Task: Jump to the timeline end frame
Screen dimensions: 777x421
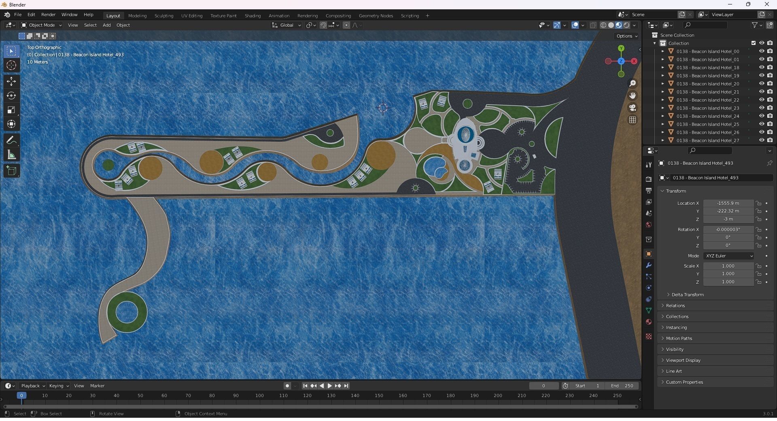Action: 346,386
